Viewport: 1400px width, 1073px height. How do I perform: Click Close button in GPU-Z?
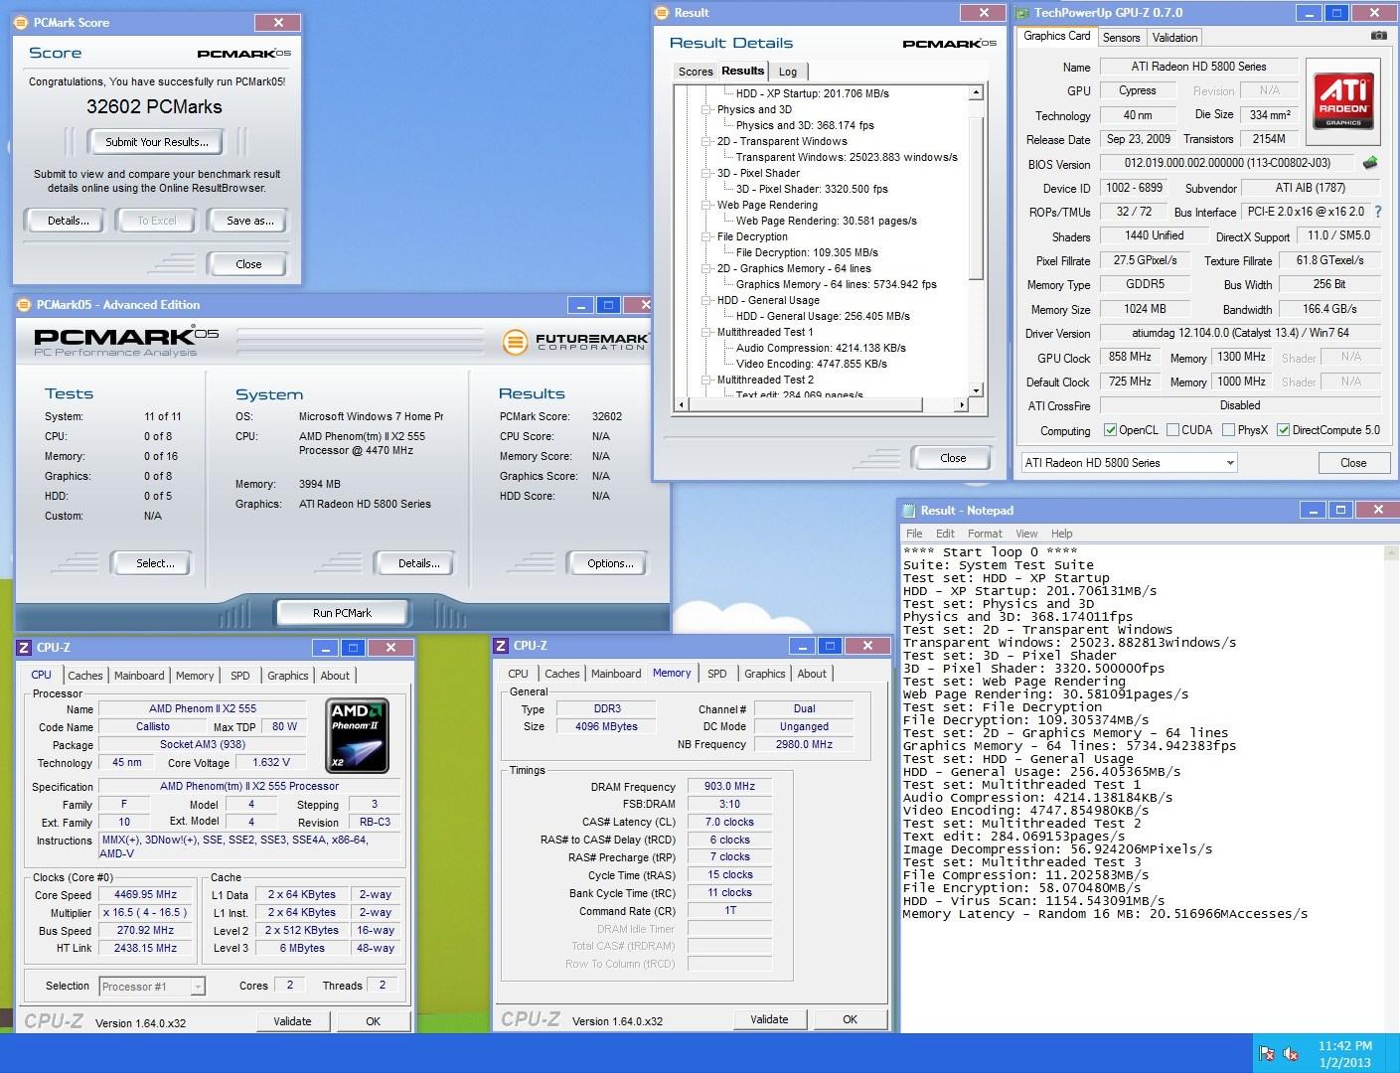coord(1353,463)
